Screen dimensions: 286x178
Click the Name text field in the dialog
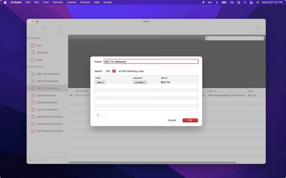tap(151, 61)
